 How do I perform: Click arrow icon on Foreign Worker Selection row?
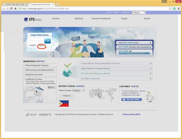point(151,63)
